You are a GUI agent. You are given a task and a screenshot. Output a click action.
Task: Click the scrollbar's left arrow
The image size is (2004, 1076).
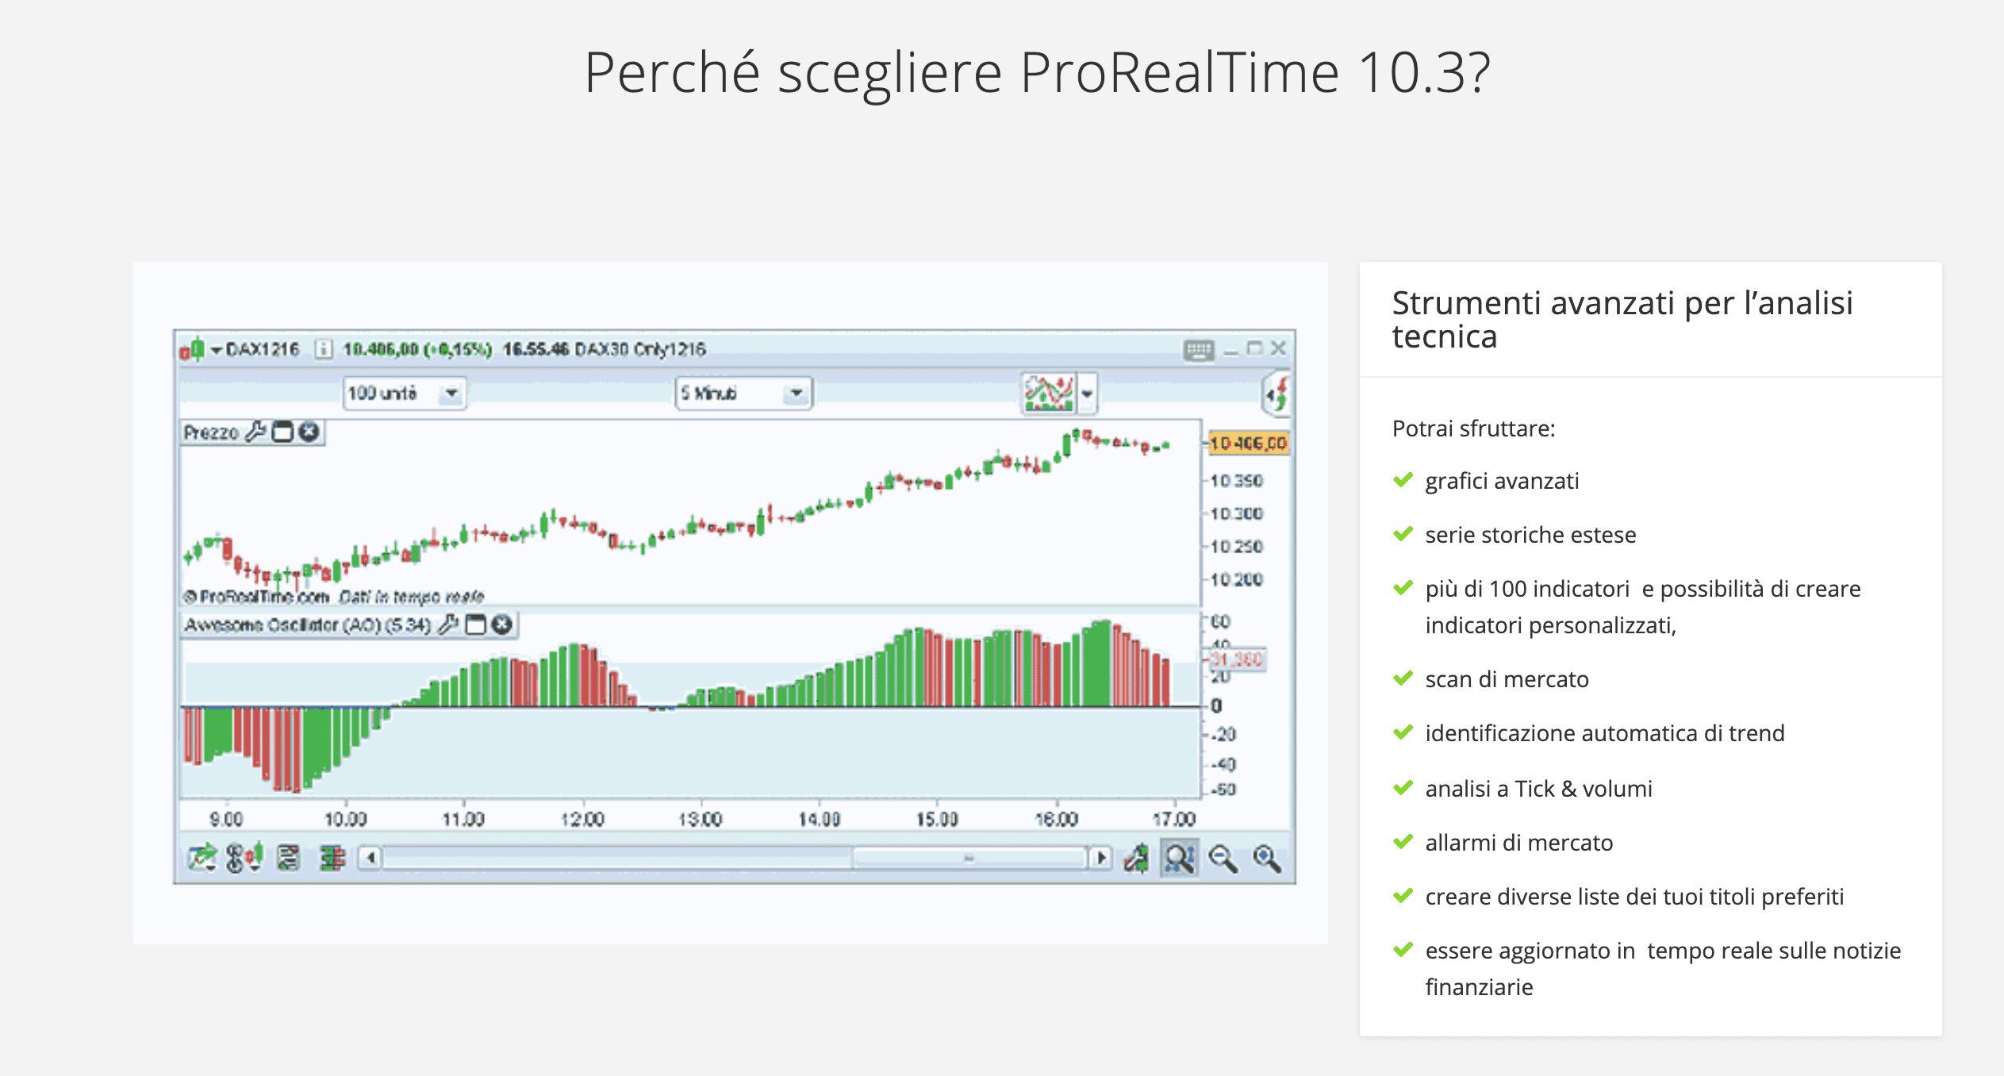coord(370,858)
